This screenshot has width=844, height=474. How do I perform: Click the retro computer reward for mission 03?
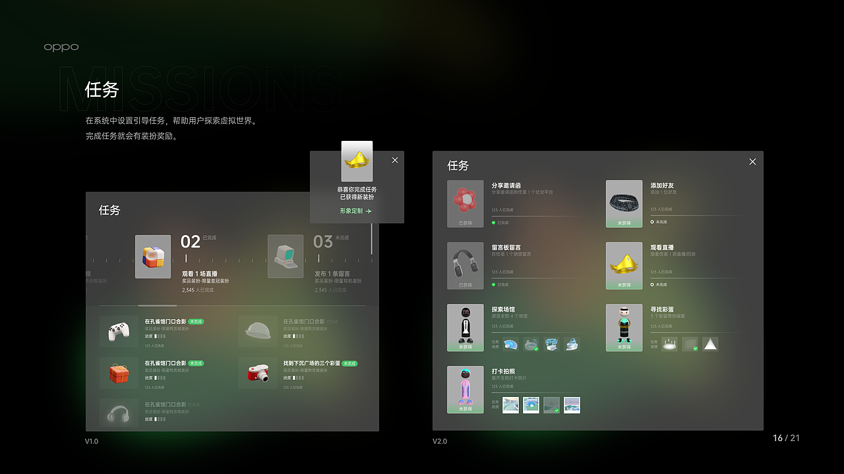286,257
